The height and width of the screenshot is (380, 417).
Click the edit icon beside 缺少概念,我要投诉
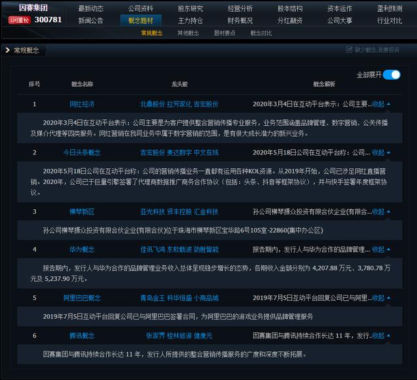coord(349,50)
